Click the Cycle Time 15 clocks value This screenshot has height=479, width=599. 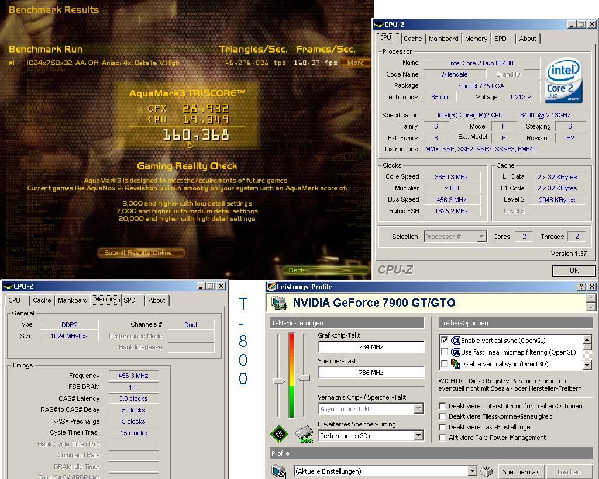[x=133, y=433]
